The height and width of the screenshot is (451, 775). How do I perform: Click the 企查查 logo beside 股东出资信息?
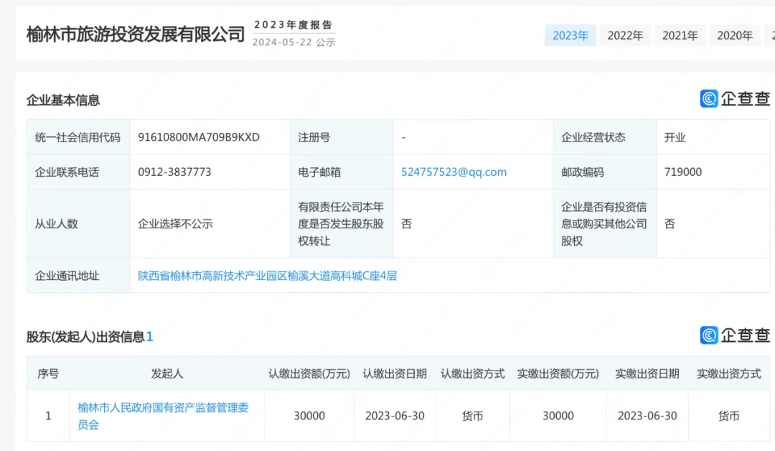tap(735, 335)
